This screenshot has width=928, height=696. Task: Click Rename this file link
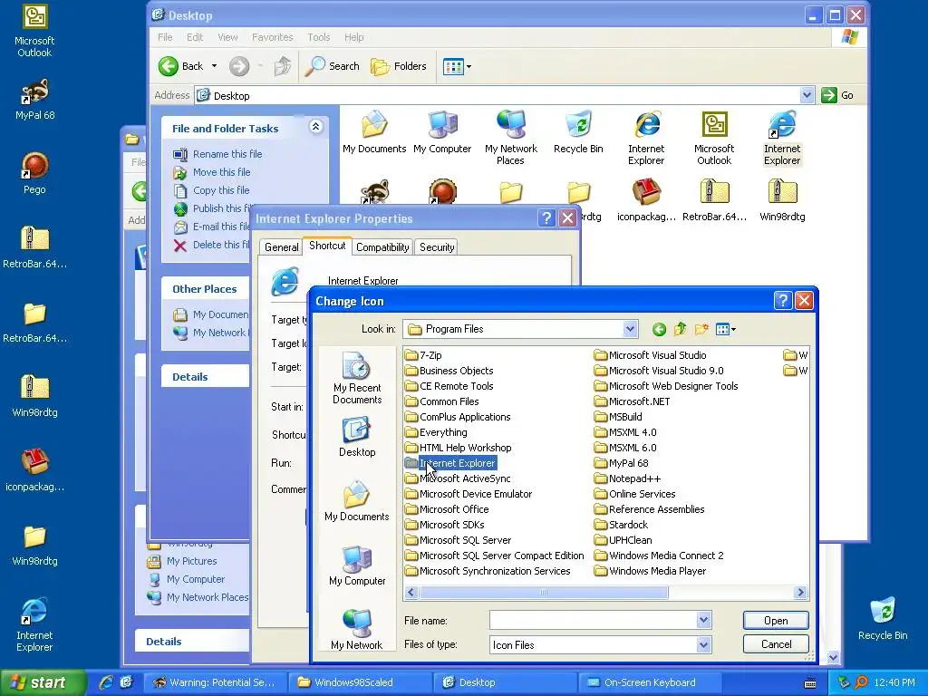[x=227, y=154]
